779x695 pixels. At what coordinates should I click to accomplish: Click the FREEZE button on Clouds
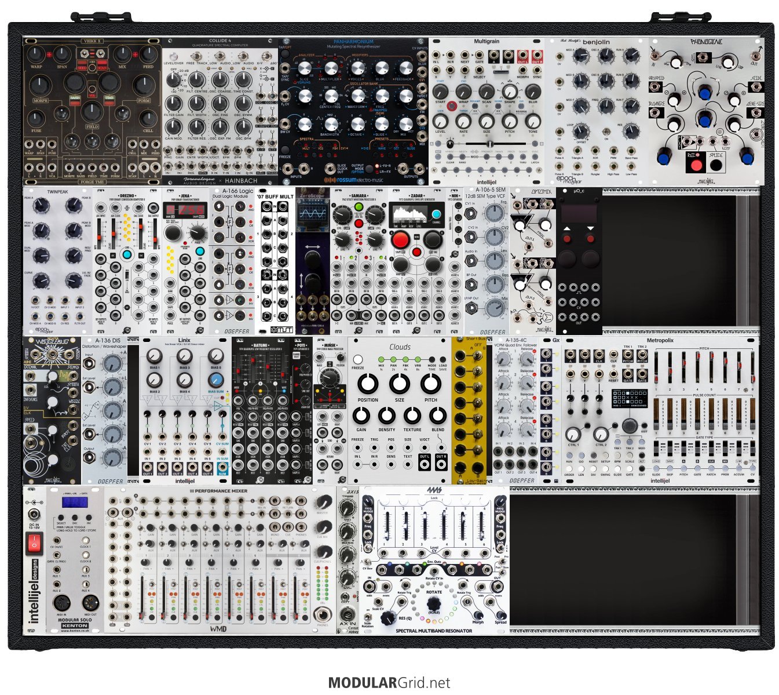coord(358,359)
